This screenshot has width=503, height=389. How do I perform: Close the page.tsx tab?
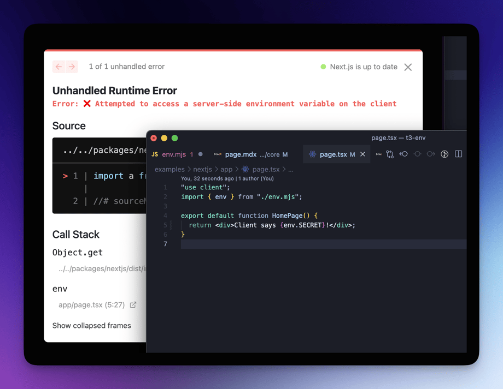[x=362, y=154]
